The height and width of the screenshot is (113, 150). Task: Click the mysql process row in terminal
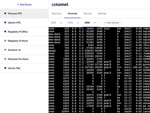coord(99,51)
